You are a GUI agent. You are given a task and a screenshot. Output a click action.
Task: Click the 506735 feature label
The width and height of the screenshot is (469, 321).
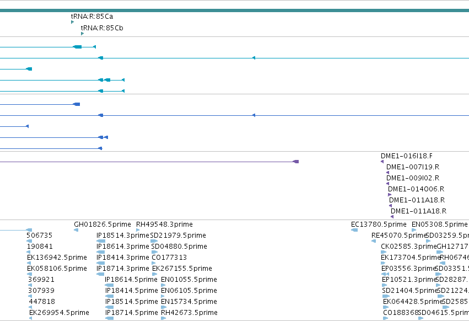[40, 236]
